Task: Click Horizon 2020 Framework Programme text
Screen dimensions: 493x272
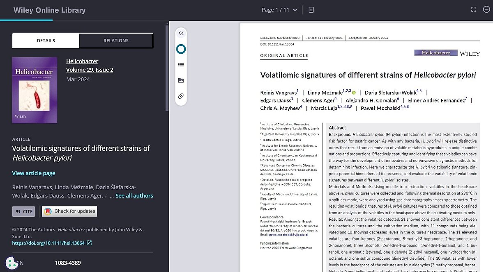Action: coord(286,248)
